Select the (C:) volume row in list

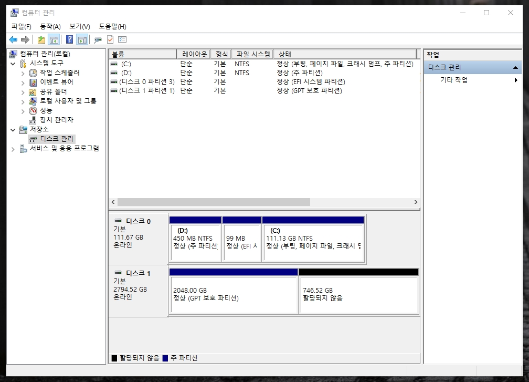(x=264, y=64)
